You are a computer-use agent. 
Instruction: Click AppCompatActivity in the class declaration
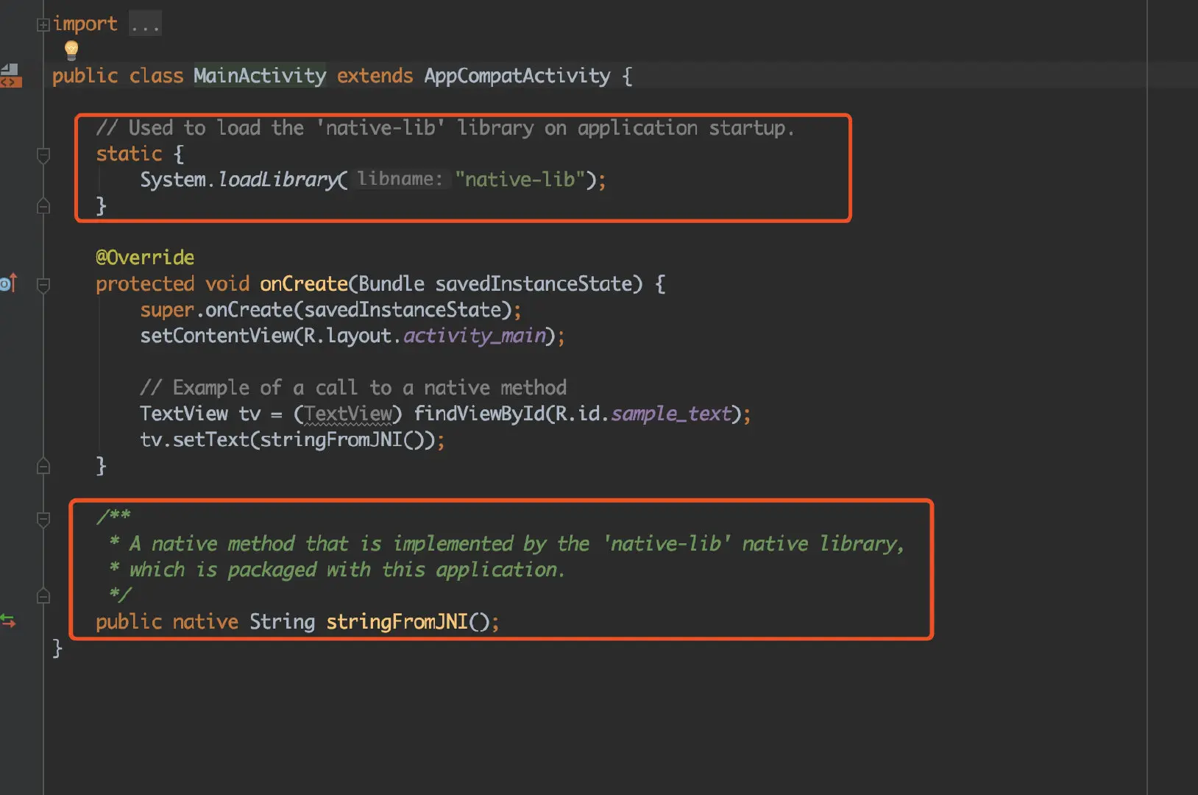pos(517,76)
